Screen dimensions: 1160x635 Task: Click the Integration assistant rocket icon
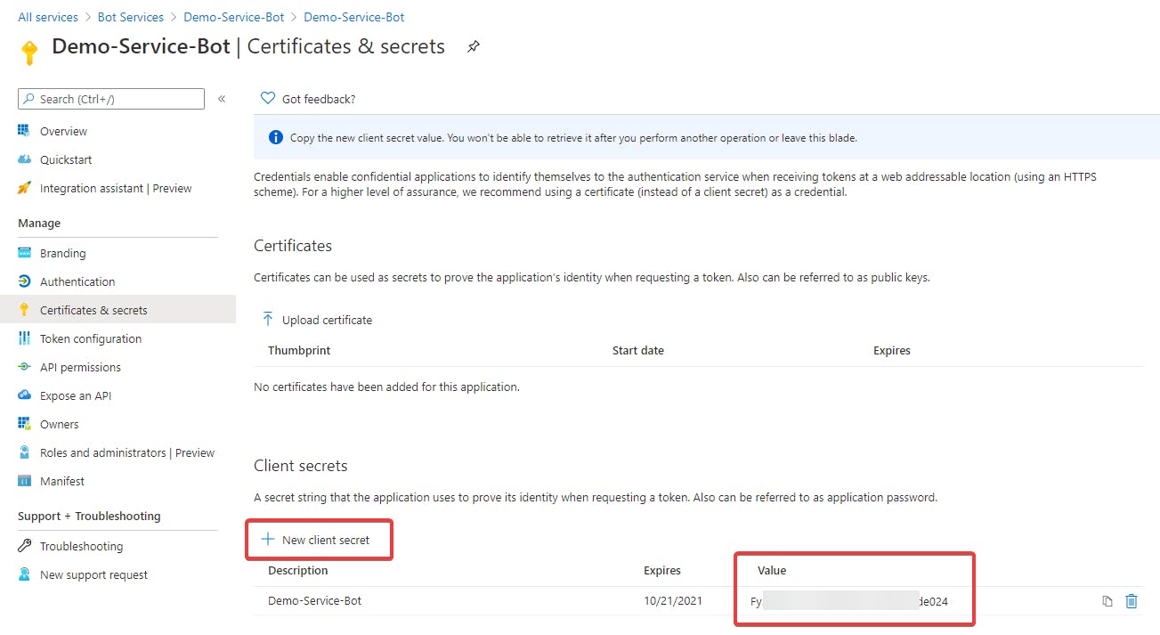24,188
